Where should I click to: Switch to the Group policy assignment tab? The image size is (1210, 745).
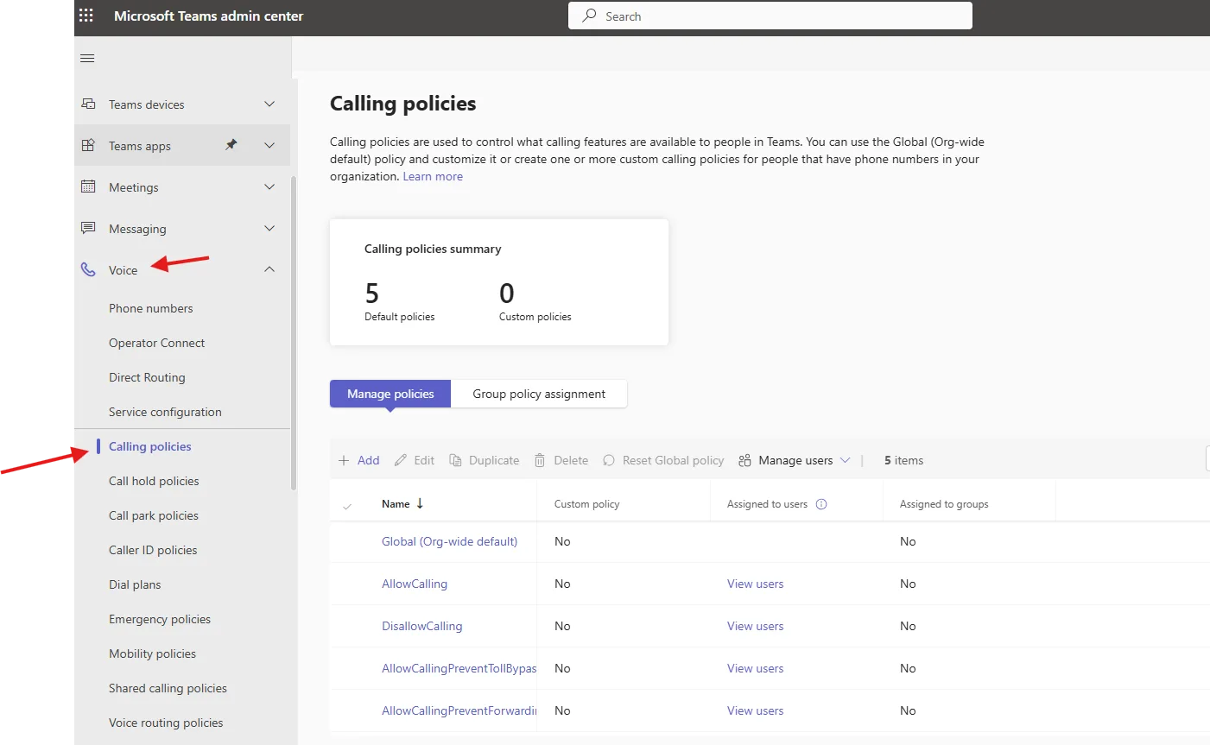pyautogui.click(x=539, y=394)
